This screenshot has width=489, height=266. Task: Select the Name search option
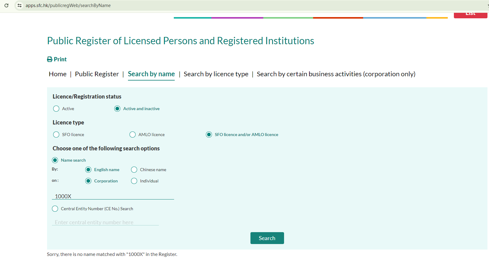[55, 160]
